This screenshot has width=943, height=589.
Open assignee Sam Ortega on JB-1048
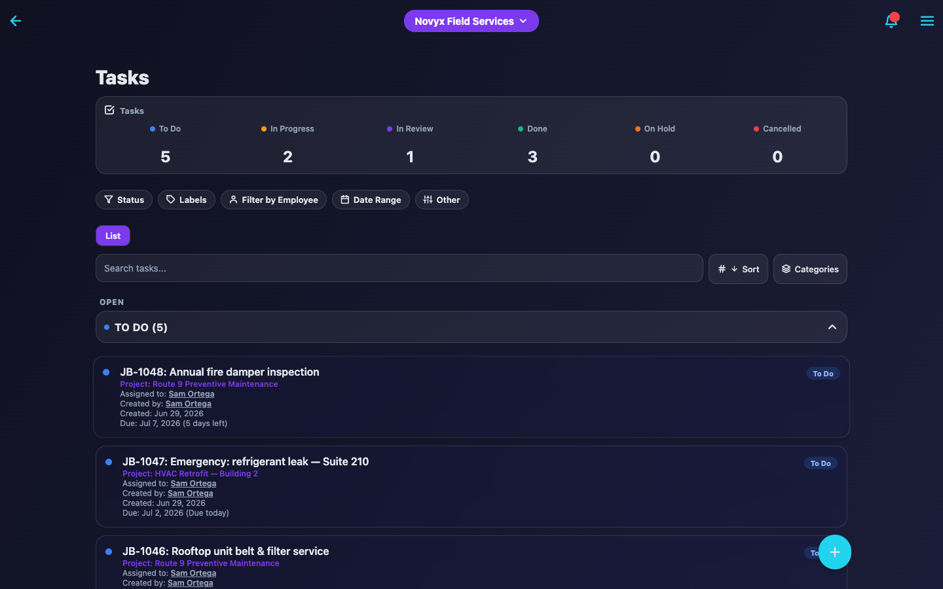pyautogui.click(x=191, y=394)
